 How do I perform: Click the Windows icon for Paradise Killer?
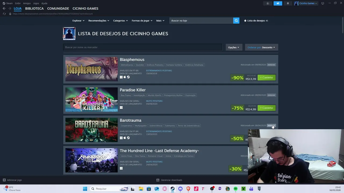[121, 107]
